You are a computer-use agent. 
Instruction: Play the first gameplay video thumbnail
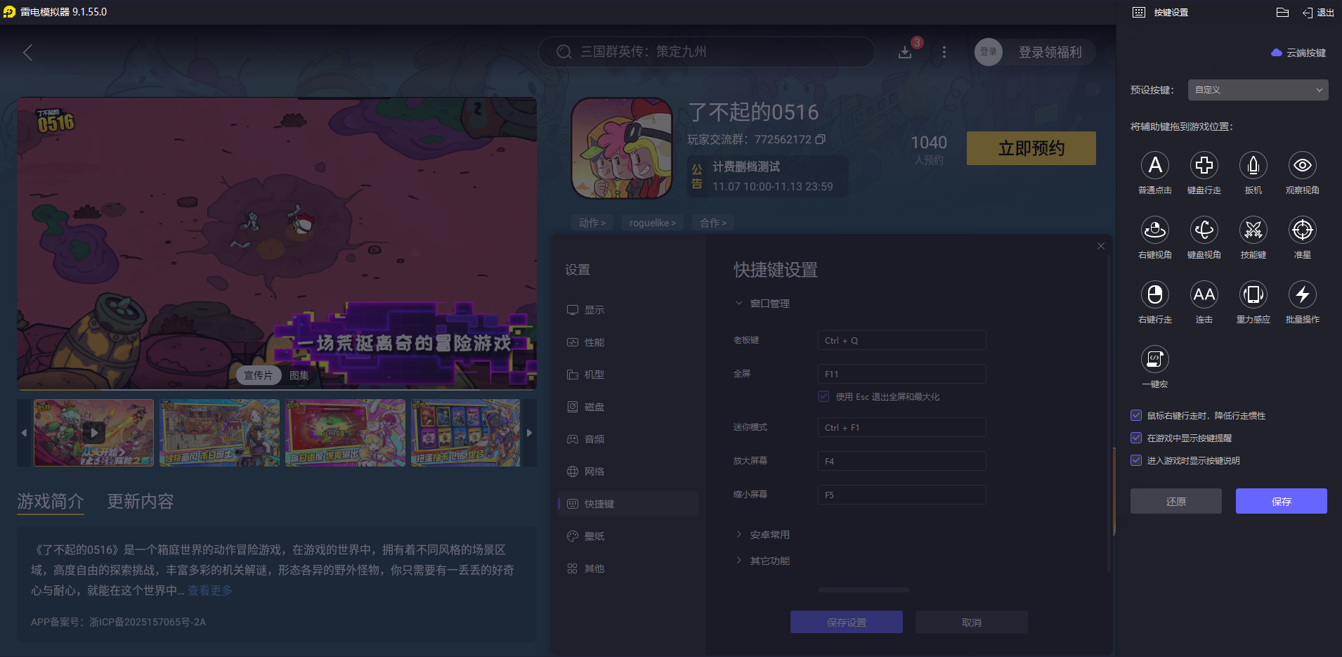pyautogui.click(x=93, y=432)
